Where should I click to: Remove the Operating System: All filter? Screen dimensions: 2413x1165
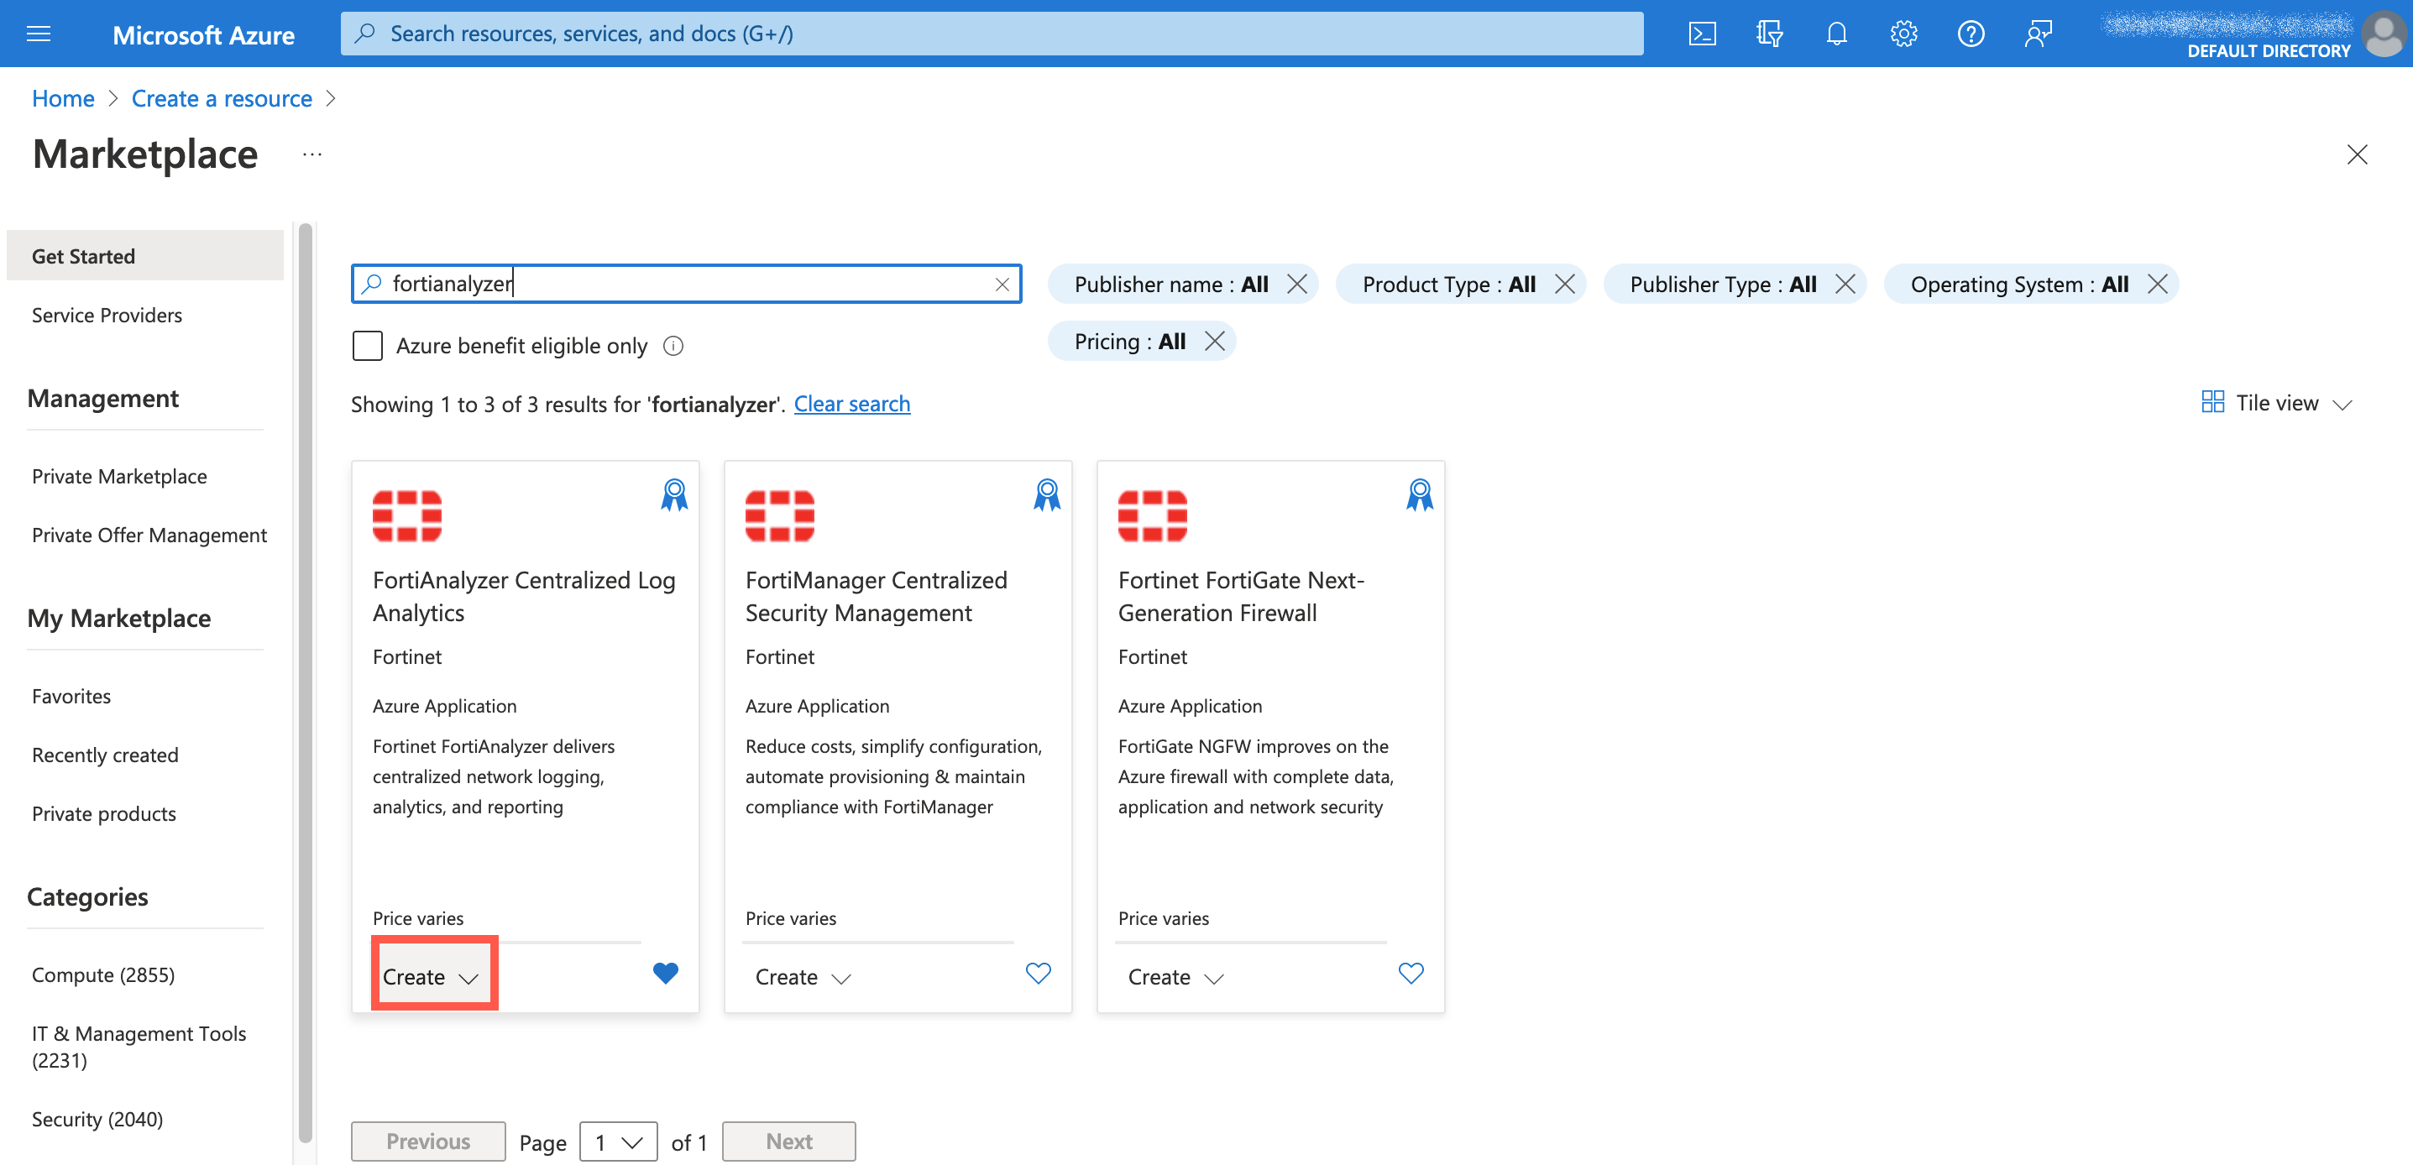click(2159, 284)
